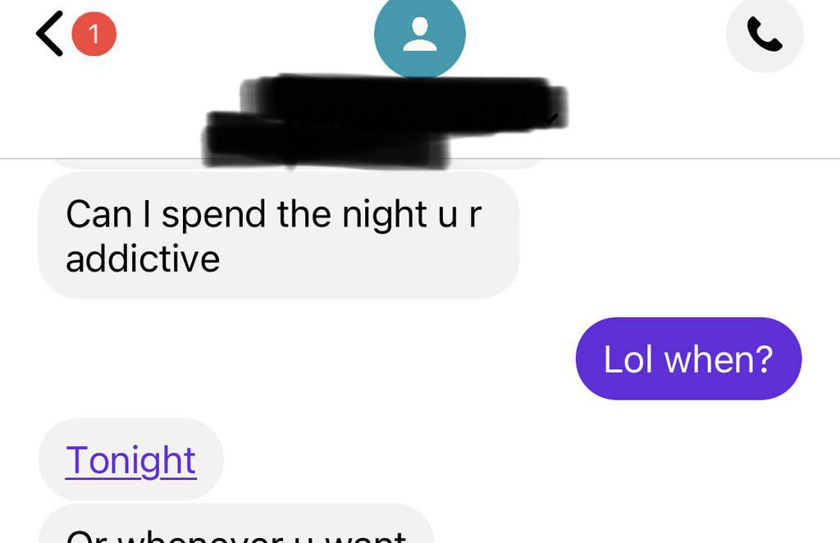The height and width of the screenshot is (543, 840).
Task: Follow the underlined Tonight link
Action: point(130,460)
